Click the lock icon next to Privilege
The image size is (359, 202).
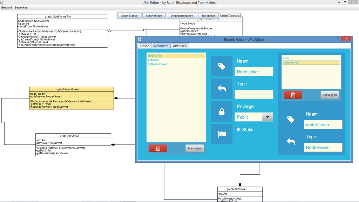222,111
